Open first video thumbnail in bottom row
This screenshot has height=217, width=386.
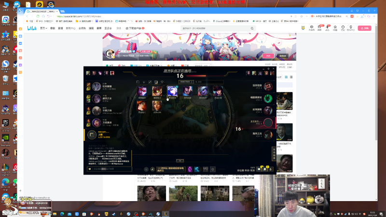tap(152, 193)
